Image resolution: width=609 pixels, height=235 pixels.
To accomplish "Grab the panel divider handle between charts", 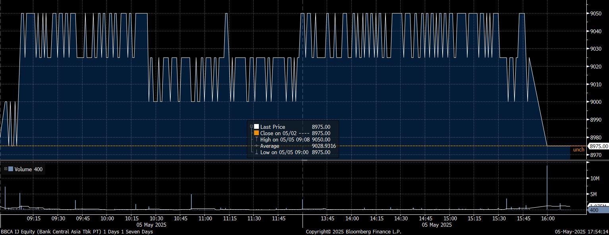I will (x=304, y=160).
